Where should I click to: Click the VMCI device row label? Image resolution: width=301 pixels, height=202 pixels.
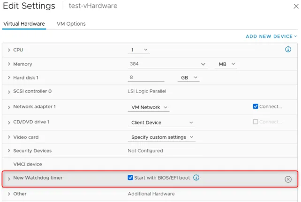(x=28, y=164)
